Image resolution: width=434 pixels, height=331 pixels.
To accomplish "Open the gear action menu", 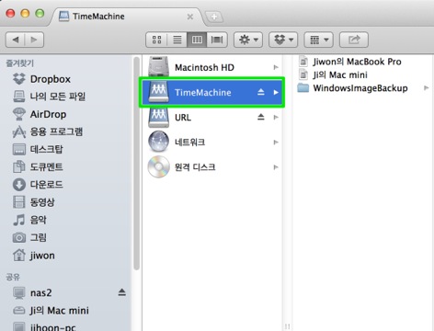I will click(x=248, y=40).
